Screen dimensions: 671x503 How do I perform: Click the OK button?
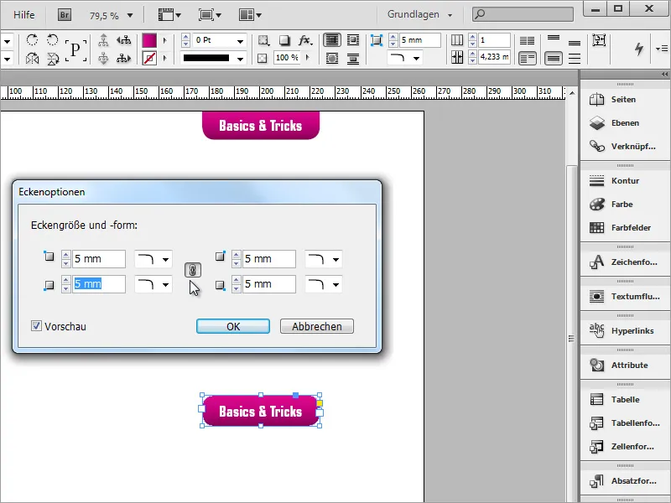[x=233, y=327]
